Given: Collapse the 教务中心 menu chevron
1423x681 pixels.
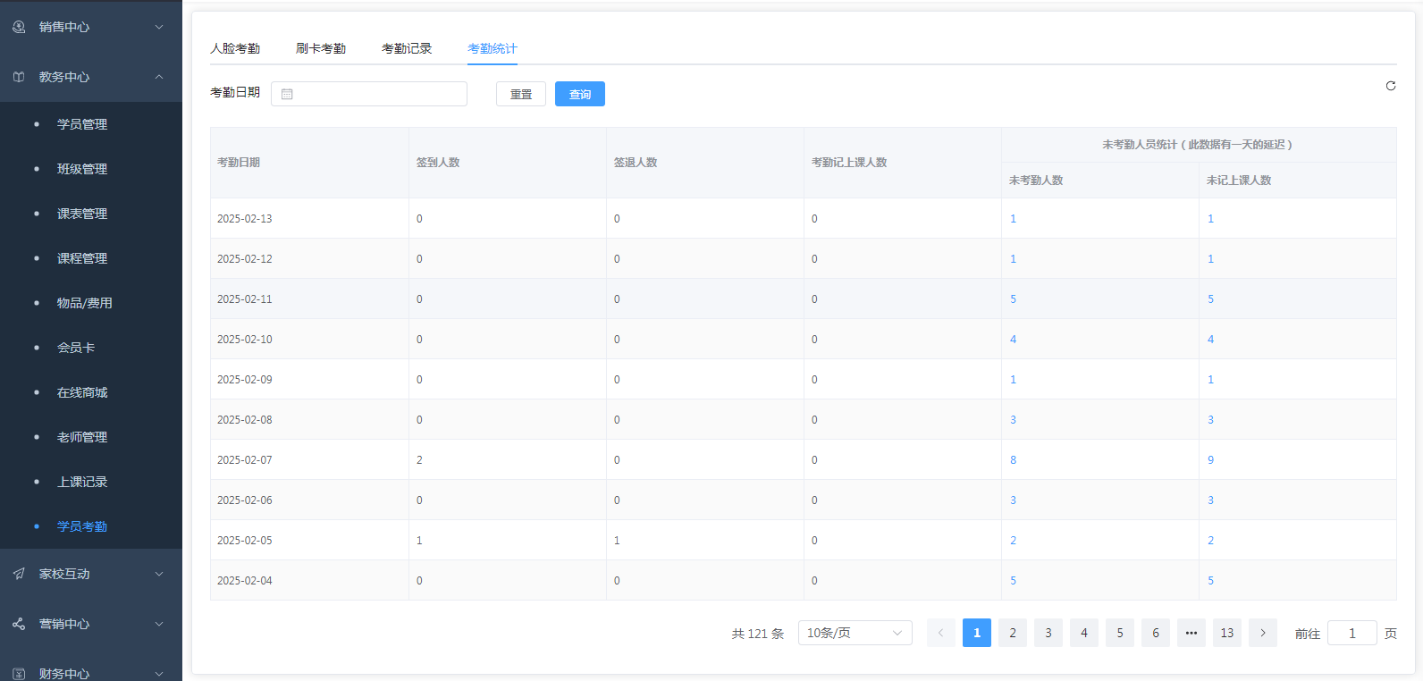Looking at the screenshot, I should pos(159,77).
